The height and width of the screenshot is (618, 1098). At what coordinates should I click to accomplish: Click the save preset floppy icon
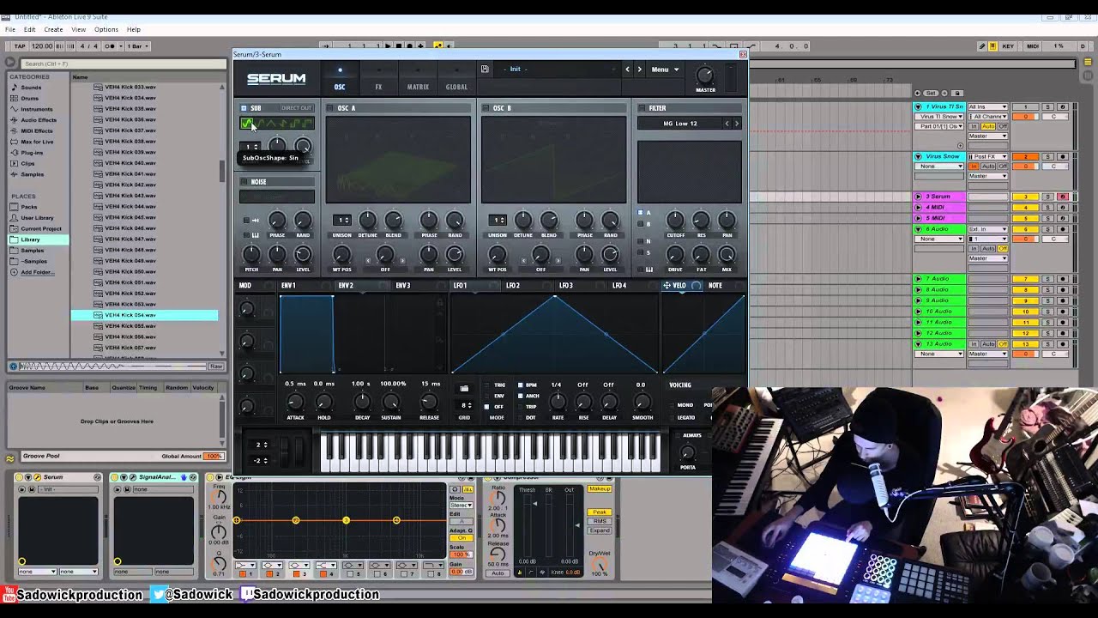point(485,70)
